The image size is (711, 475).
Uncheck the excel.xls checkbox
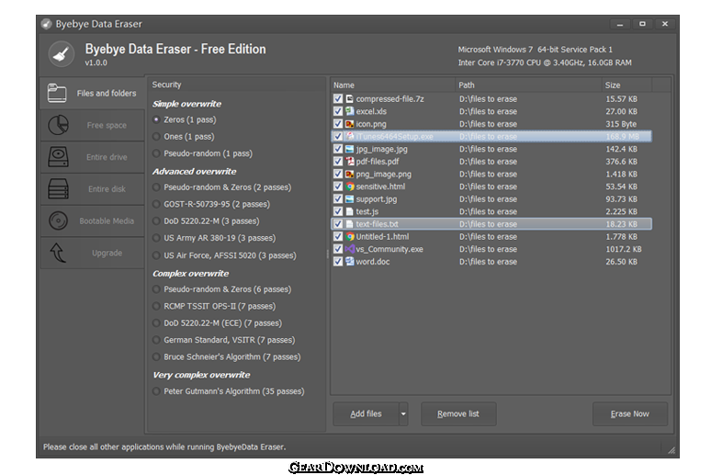click(x=338, y=111)
